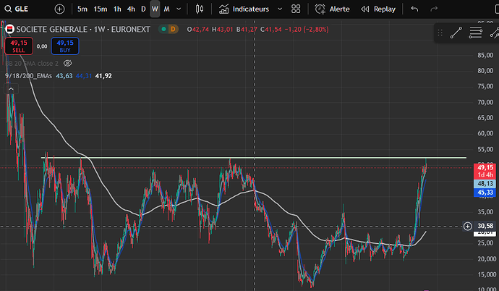This screenshot has height=291, width=499.
Task: Select the 1h interval
Action: click(x=117, y=9)
